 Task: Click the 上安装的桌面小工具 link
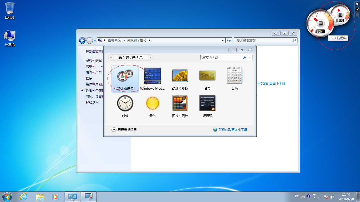coord(271,84)
